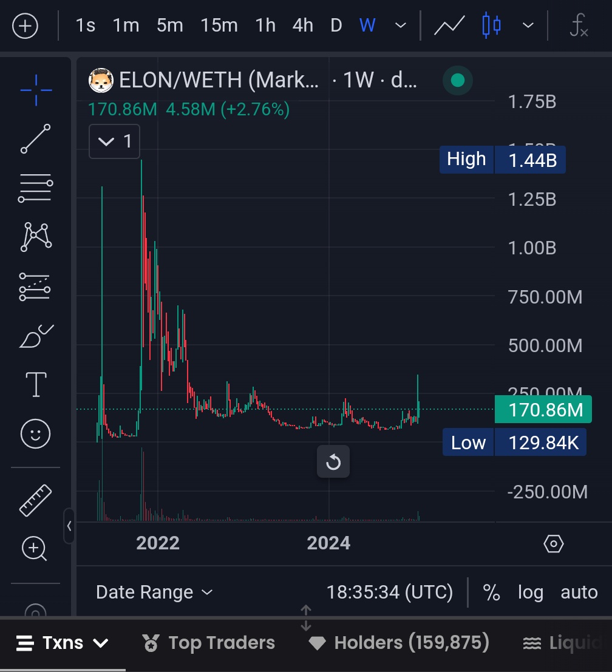Image resolution: width=612 pixels, height=672 pixels.
Task: Open the indicators fx menu
Action: (x=579, y=25)
